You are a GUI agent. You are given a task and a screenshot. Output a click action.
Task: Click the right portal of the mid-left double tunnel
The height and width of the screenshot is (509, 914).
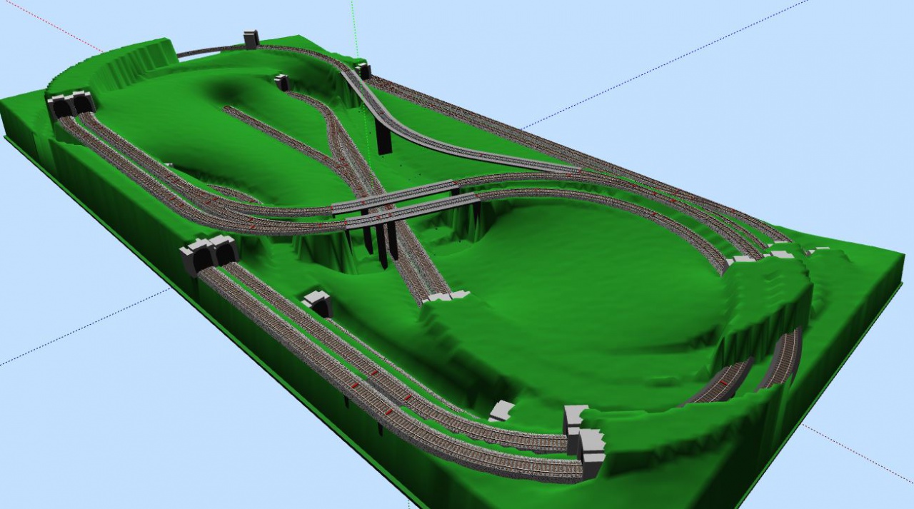point(224,251)
